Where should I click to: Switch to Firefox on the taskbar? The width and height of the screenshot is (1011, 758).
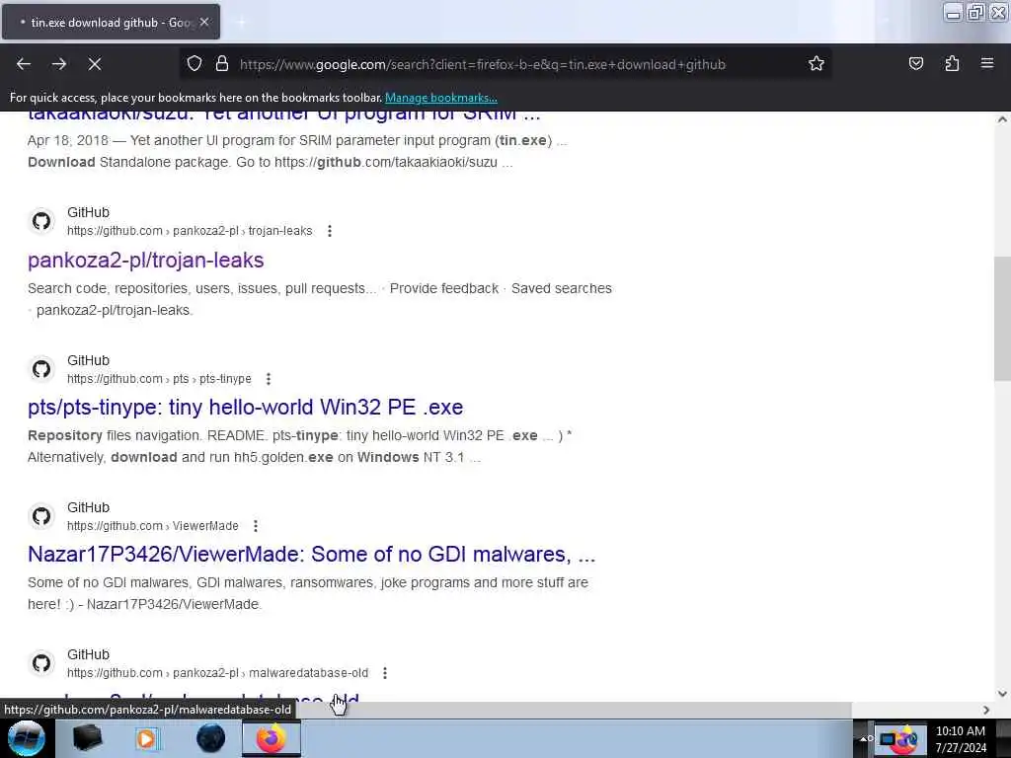click(272, 738)
